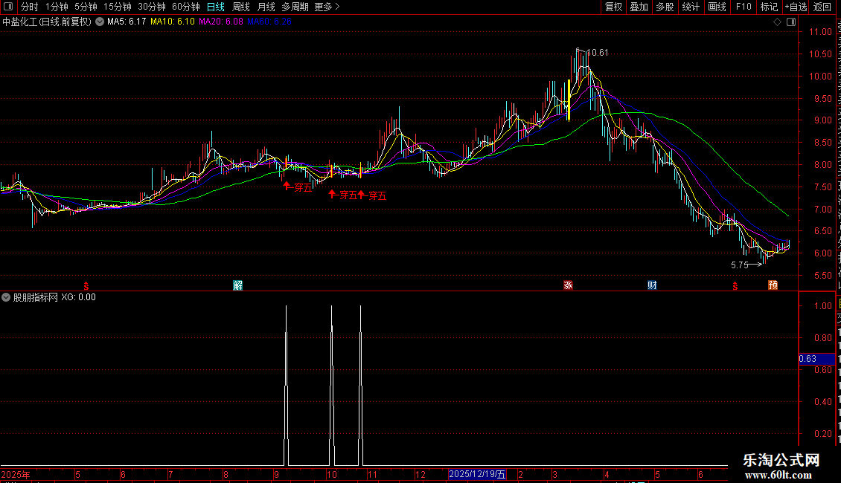Click the MA5: 6.17 label
This screenshot has height=483, width=841.
click(x=127, y=22)
